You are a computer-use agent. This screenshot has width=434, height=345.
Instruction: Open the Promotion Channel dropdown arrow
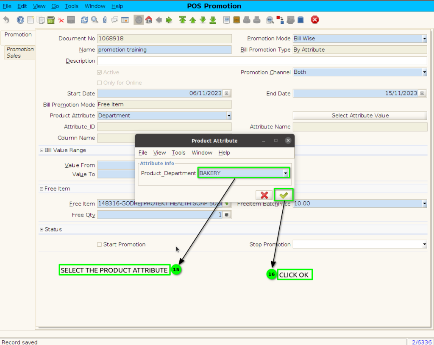pyautogui.click(x=424, y=72)
